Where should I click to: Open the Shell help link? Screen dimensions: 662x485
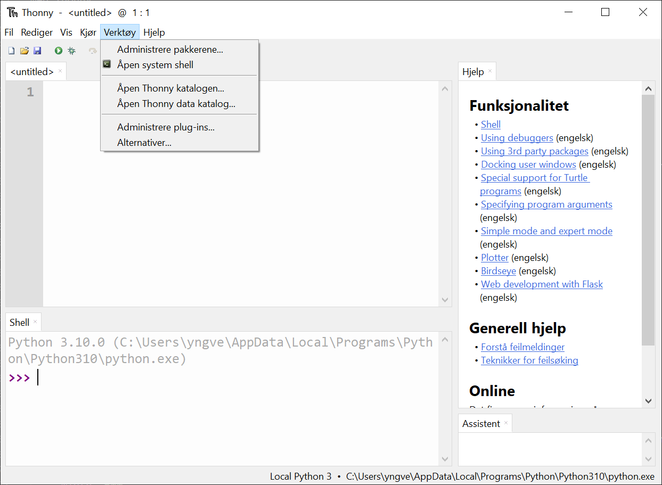click(x=491, y=125)
